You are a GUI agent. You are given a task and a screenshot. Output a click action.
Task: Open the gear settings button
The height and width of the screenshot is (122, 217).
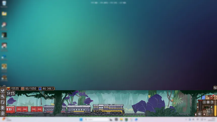point(208,102)
